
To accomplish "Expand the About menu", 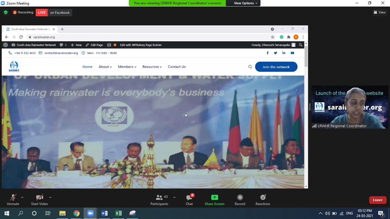I will 105,67.
